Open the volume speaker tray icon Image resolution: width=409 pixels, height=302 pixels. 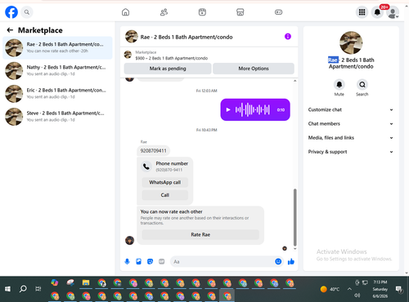[357, 295]
